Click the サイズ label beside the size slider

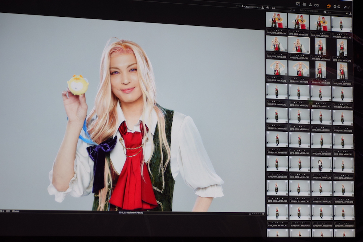pyautogui.click(x=238, y=6)
